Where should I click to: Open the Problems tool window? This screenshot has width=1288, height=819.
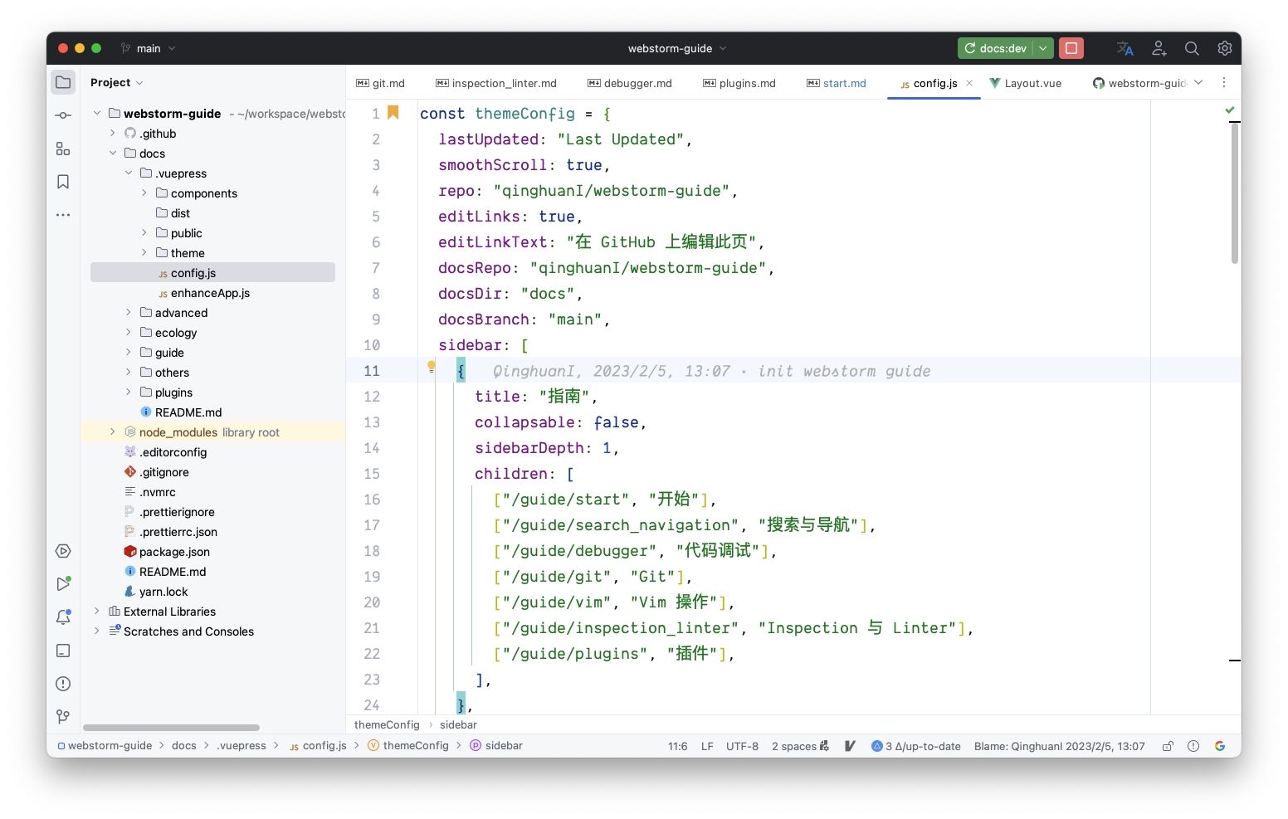click(62, 683)
